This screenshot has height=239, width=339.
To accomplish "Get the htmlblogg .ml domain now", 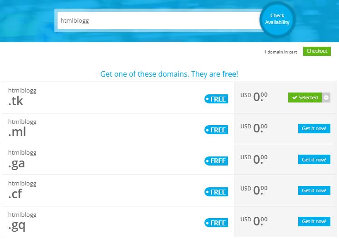I will pos(314,129).
